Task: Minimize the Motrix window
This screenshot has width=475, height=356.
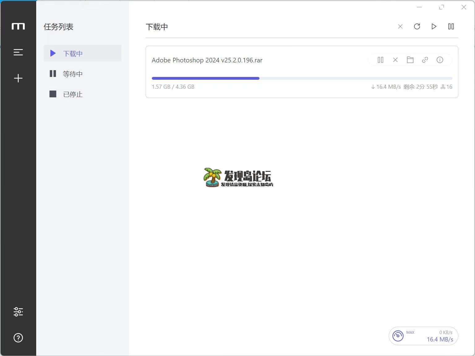Action: (419, 7)
